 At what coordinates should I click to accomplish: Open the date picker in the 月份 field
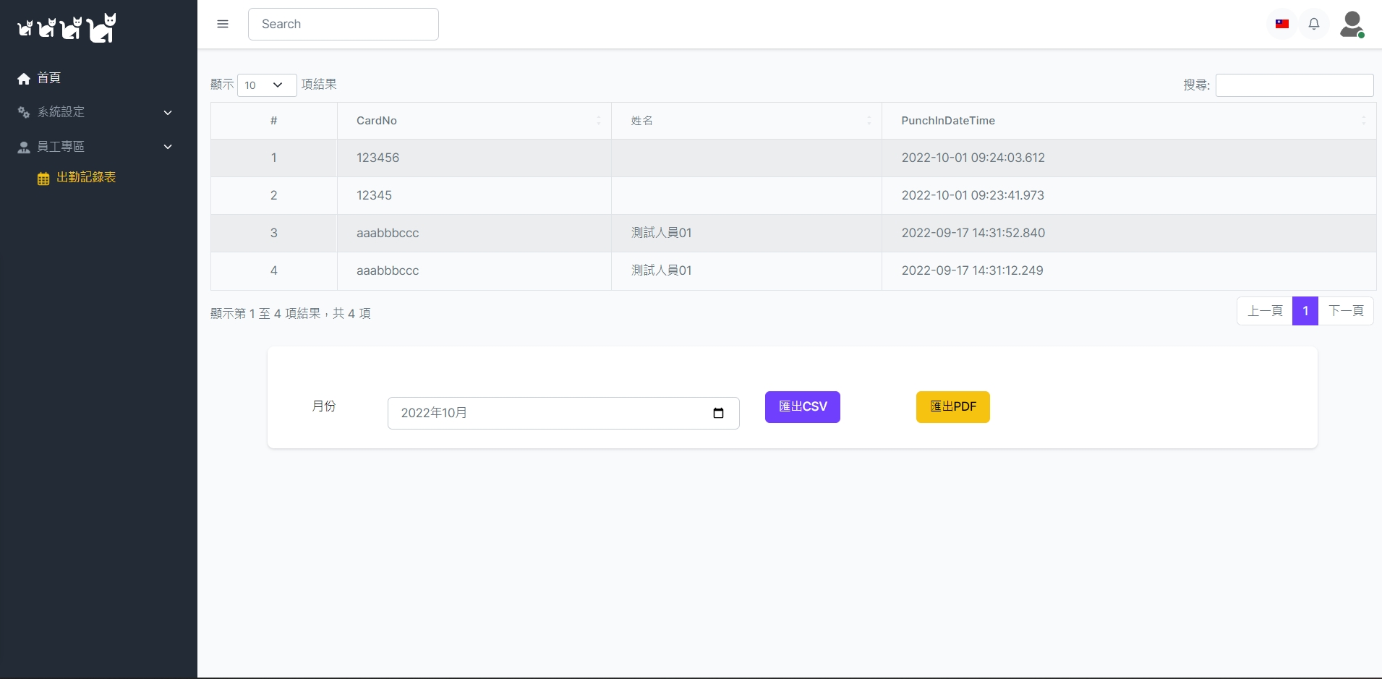[x=718, y=413]
